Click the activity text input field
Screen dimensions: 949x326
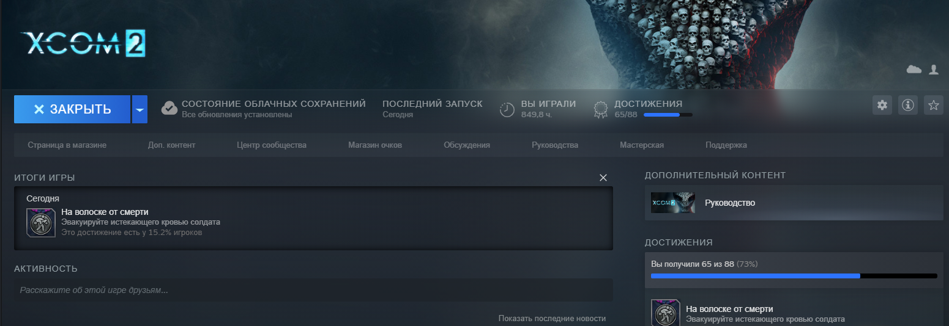[x=313, y=290]
